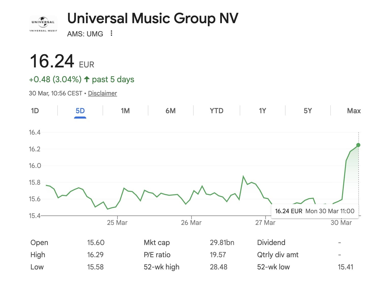Click the P/E ratio label
This screenshot has width=369, height=288.
coord(157,255)
